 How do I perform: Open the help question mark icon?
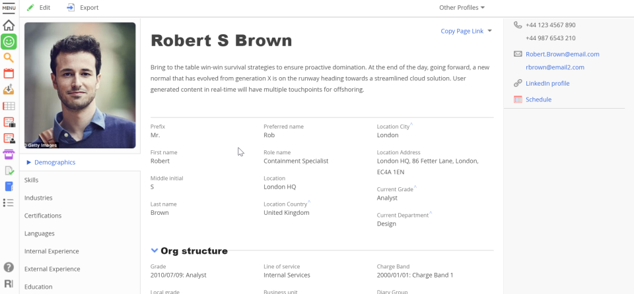click(x=9, y=267)
